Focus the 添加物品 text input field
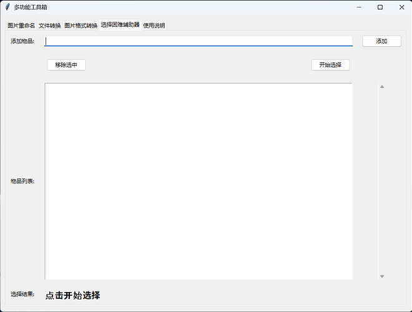Image resolution: width=412 pixels, height=312 pixels. (x=199, y=41)
